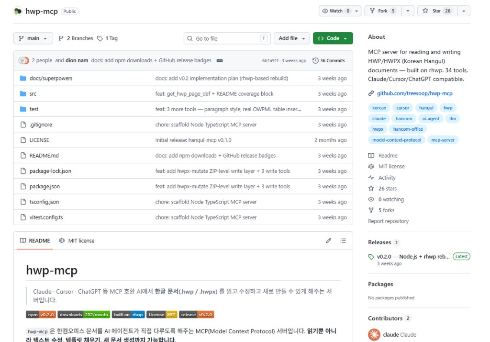Select the claude topic tag
Image resolution: width=490 pixels, height=342 pixels.
click(x=379, y=119)
